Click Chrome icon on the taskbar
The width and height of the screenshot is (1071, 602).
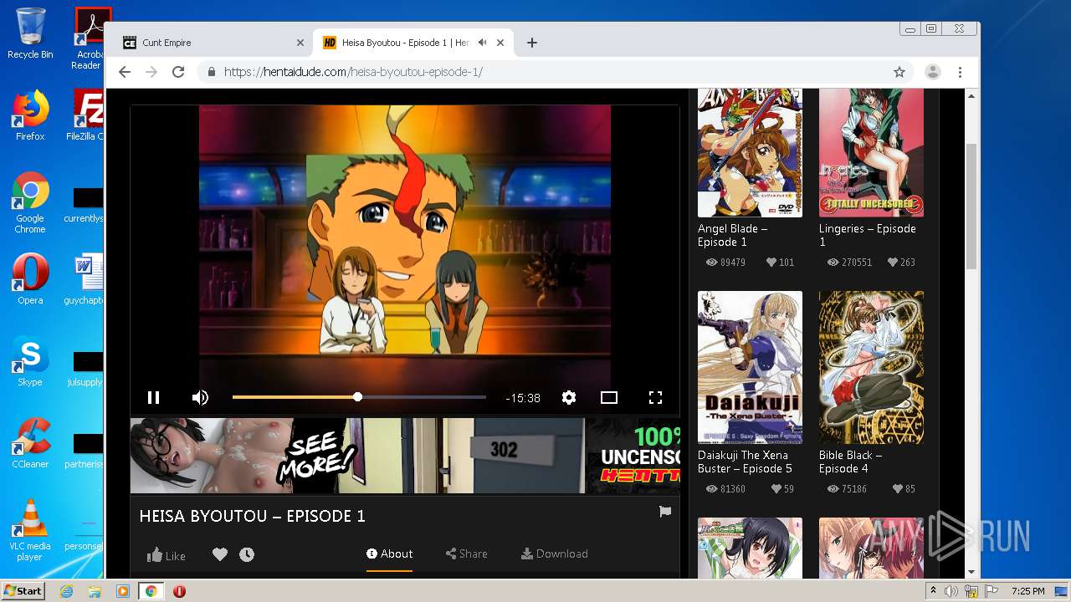pos(151,591)
